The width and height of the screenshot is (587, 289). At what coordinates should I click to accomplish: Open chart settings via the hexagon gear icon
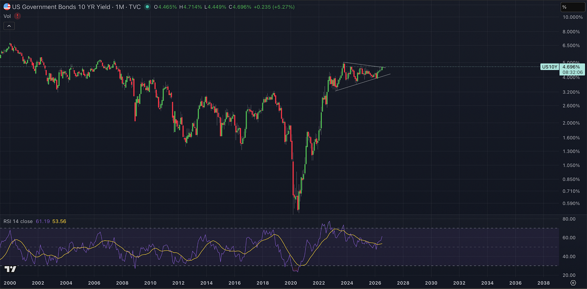coord(573,283)
